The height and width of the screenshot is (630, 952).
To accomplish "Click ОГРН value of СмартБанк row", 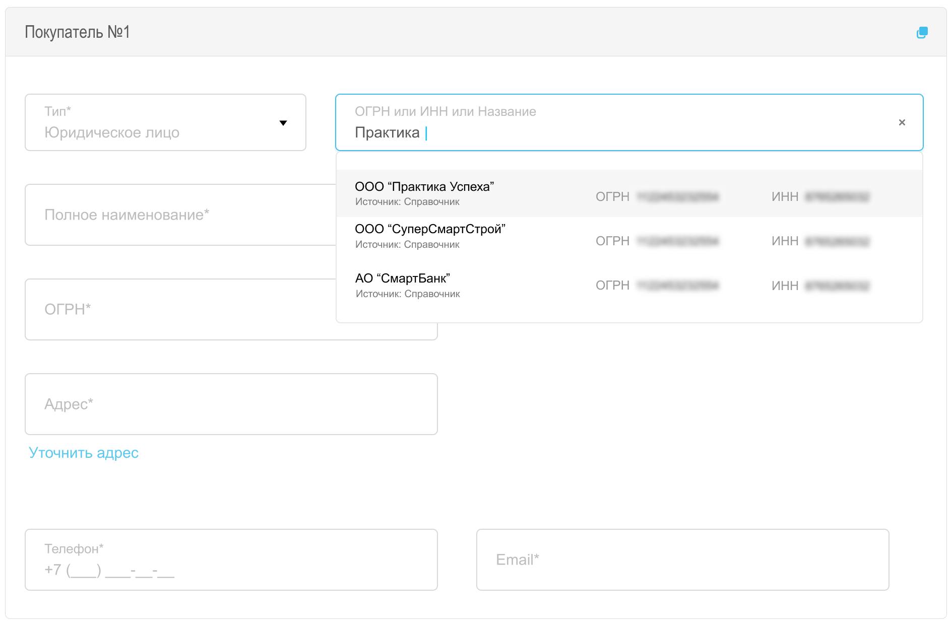I will pos(678,286).
